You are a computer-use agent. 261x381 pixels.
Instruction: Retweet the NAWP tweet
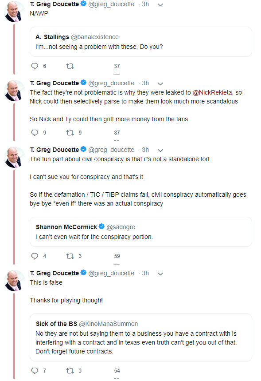(x=70, y=66)
